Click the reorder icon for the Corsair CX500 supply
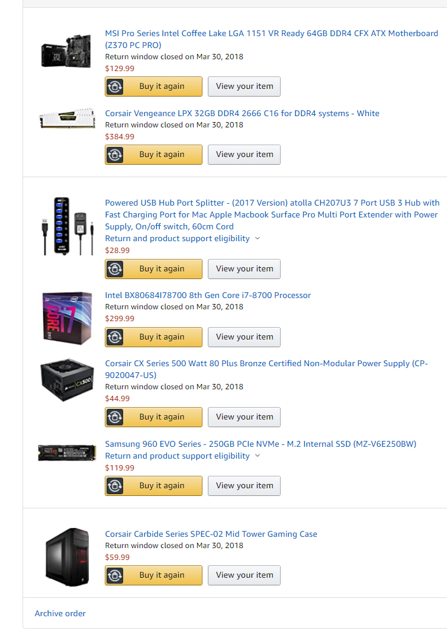This screenshot has width=447, height=634. pyautogui.click(x=115, y=417)
